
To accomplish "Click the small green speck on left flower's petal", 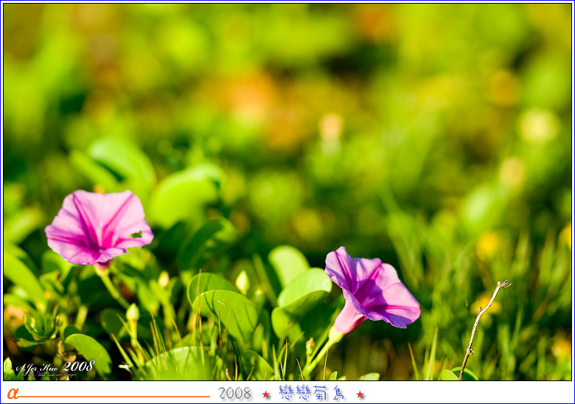I will tap(136, 235).
